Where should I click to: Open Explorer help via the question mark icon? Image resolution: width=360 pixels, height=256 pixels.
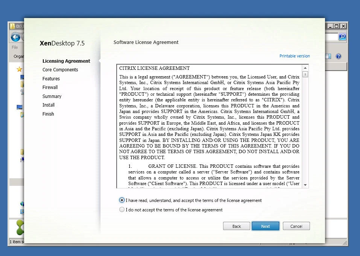pos(339,56)
